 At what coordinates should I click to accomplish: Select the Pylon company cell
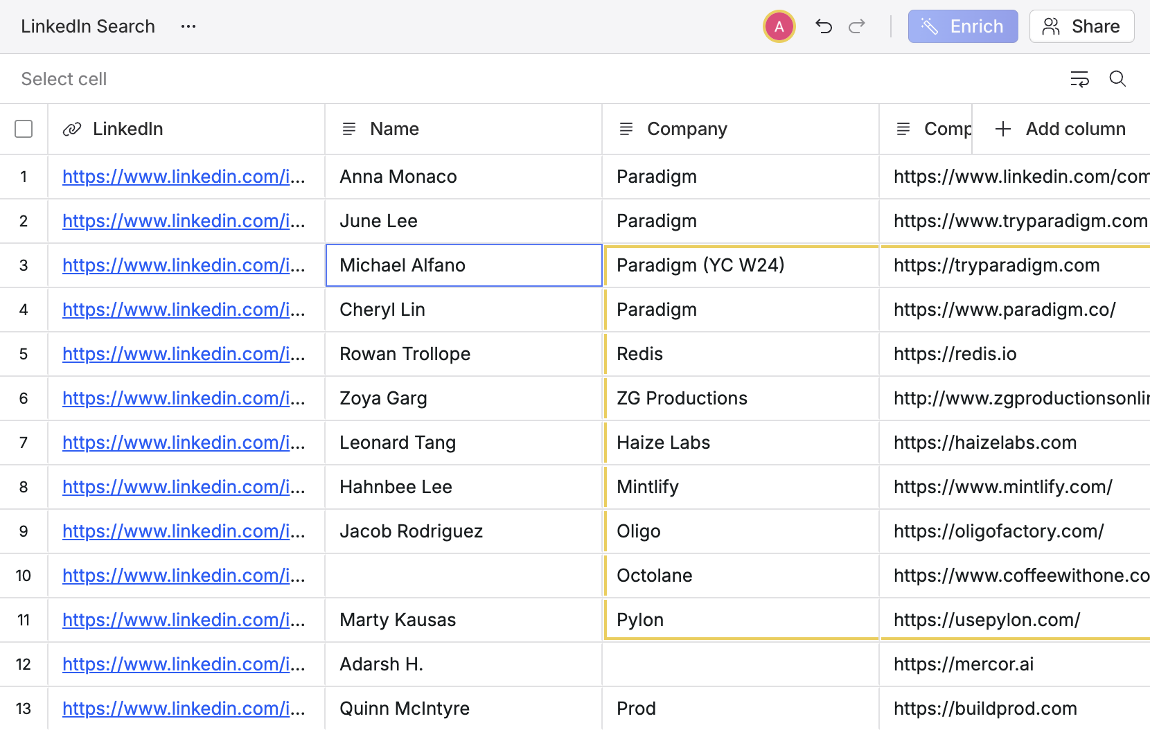point(741,620)
